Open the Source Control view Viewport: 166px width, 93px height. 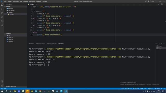coord(2,13)
